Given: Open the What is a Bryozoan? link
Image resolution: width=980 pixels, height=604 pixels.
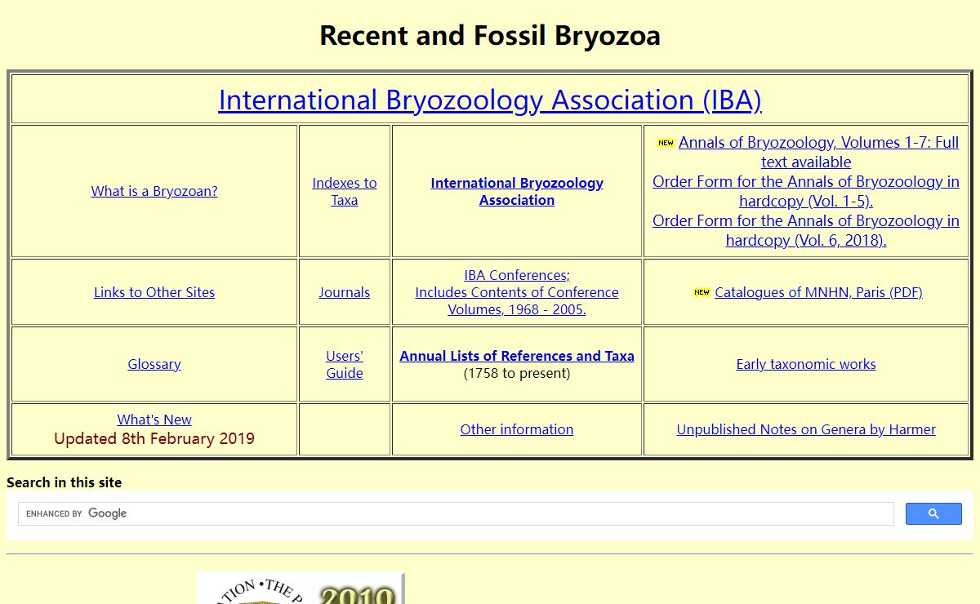Looking at the screenshot, I should click(154, 191).
